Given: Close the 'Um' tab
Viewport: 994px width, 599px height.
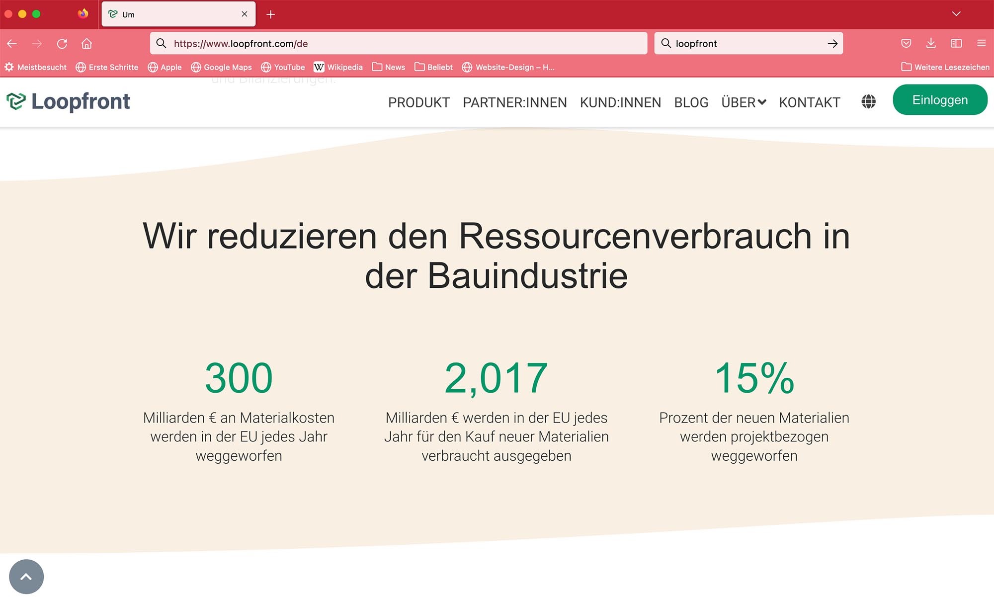Looking at the screenshot, I should point(244,14).
